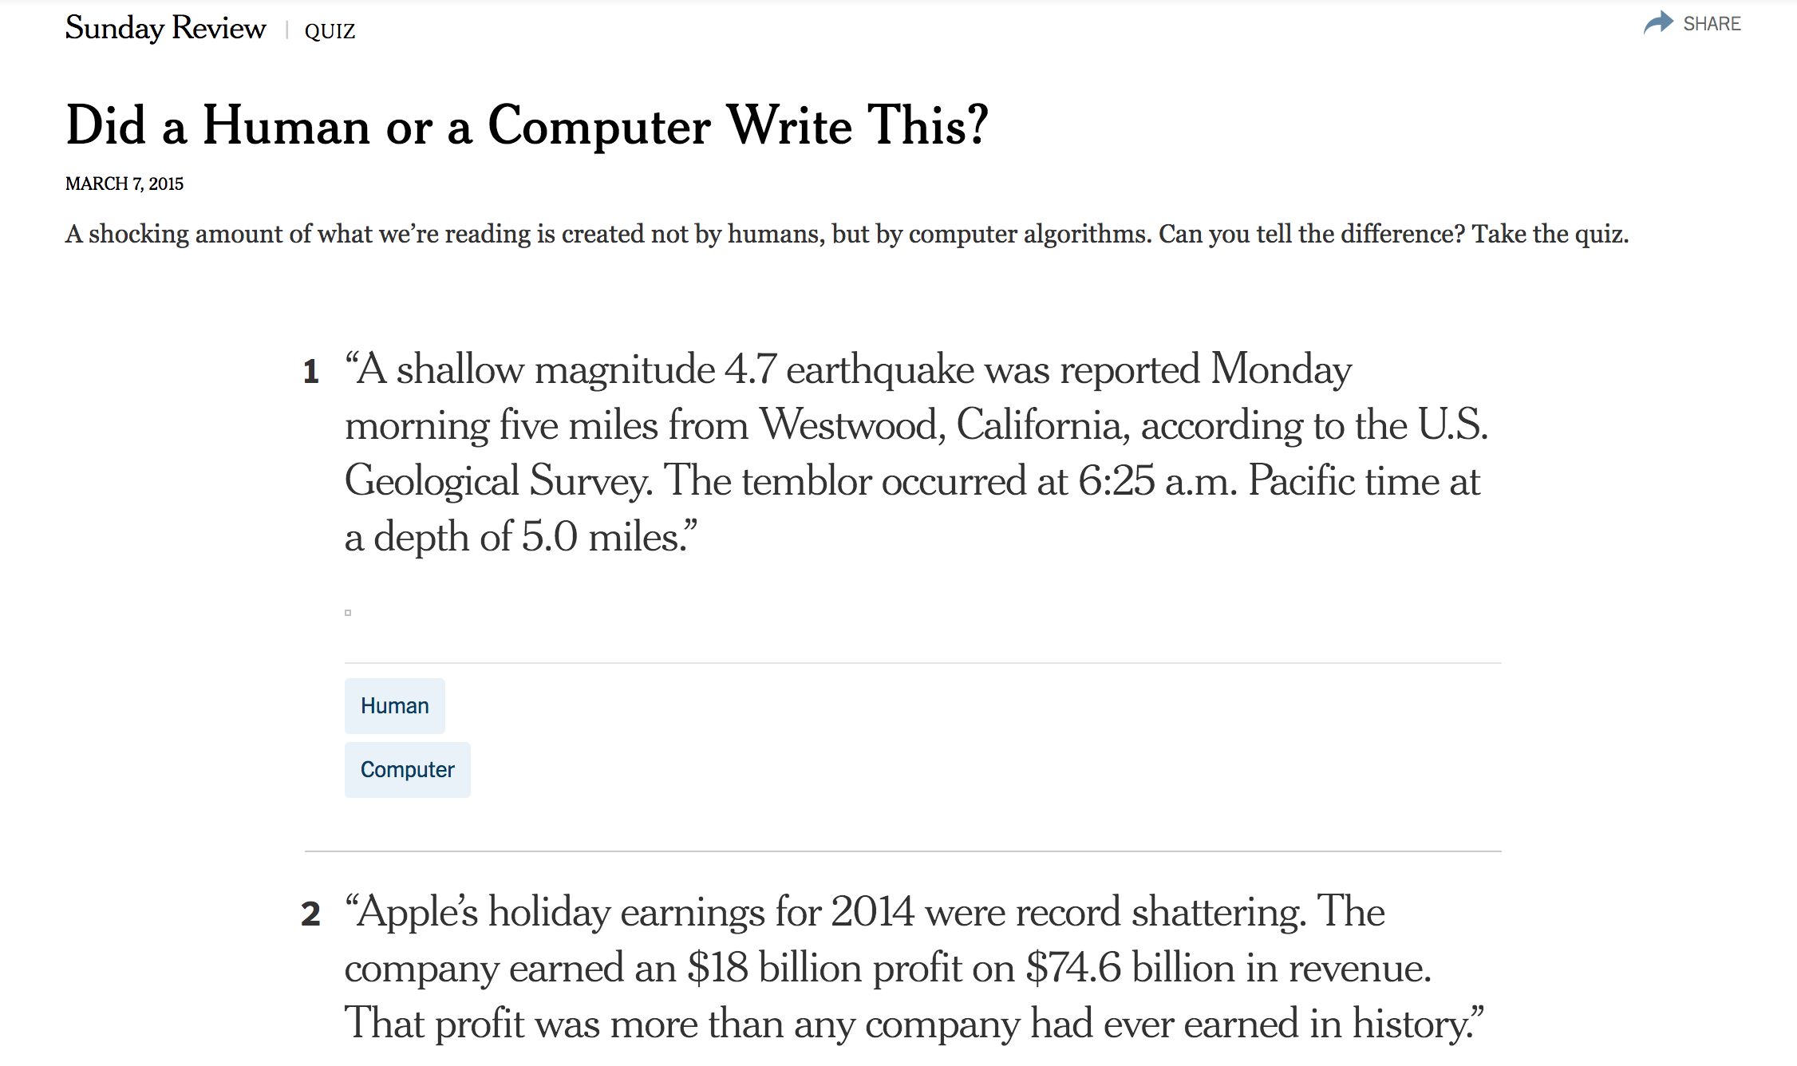Viewport: 1797px width, 1066px height.
Task: Click the headline 'Did a Human or a Computer Write This?'
Action: coord(527,126)
